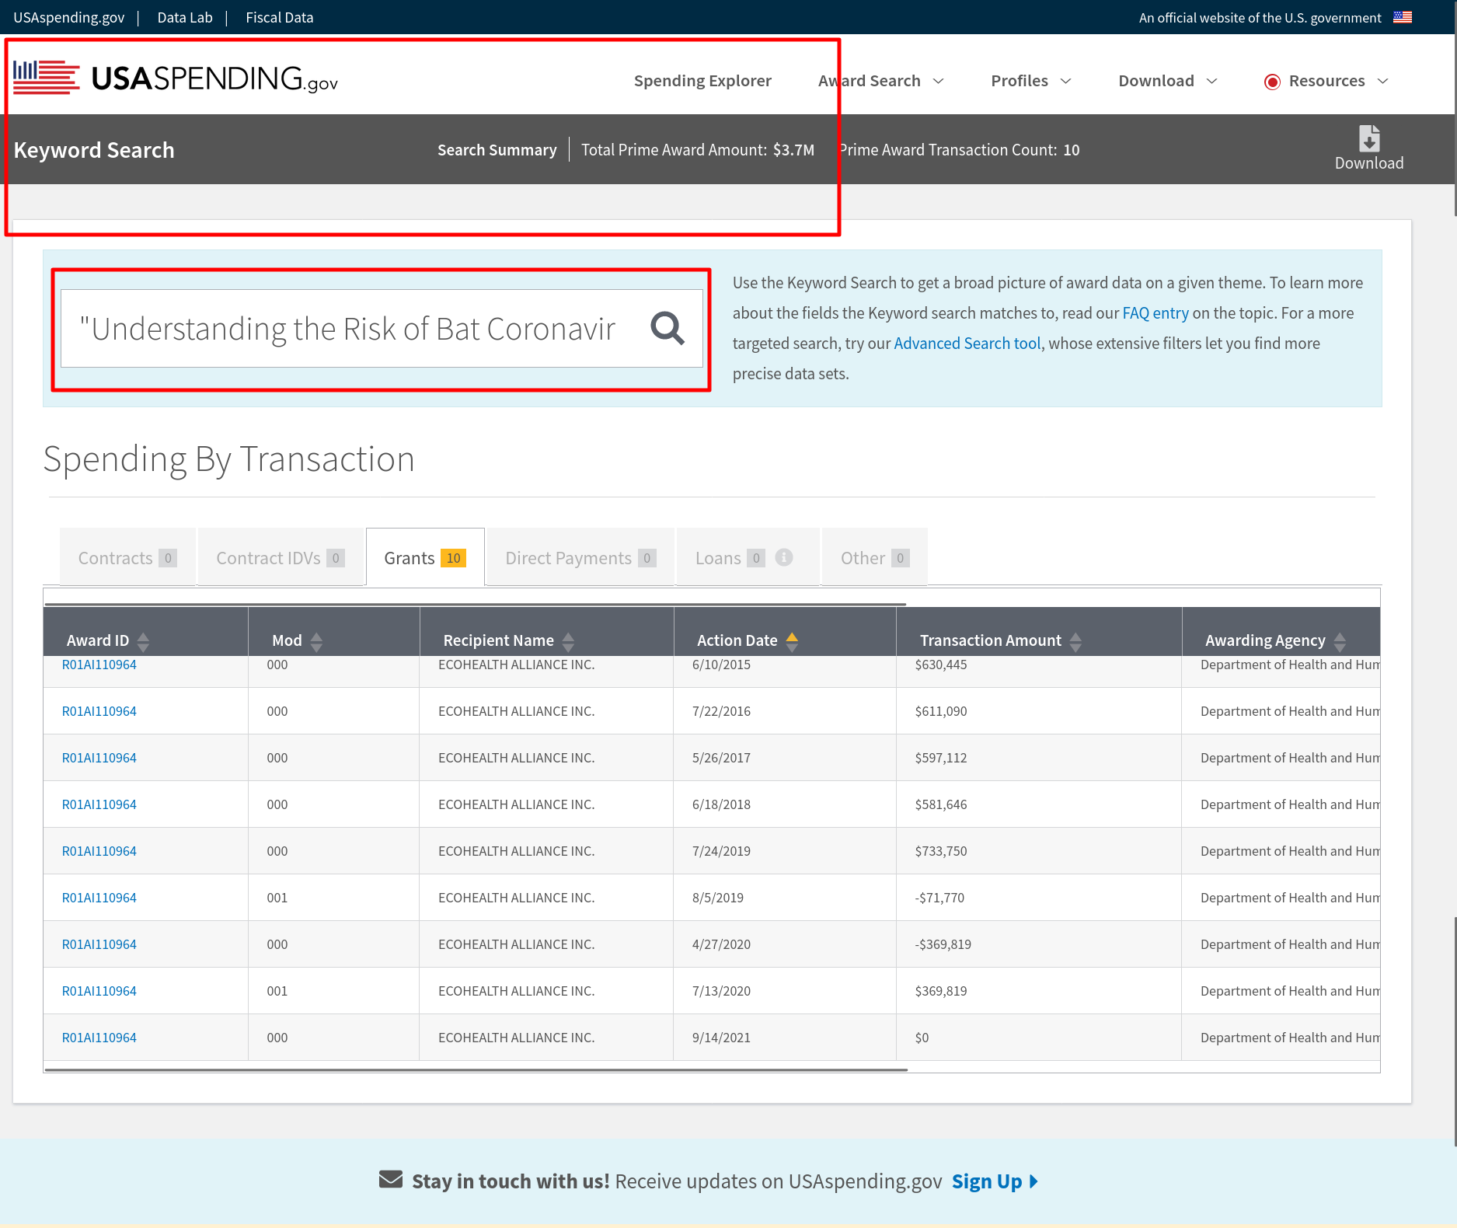Click the Sign Up link
Screen dimensions: 1457x1228
(995, 1181)
